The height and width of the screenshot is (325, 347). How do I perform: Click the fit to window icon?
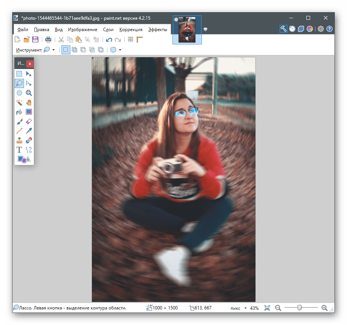point(267,308)
